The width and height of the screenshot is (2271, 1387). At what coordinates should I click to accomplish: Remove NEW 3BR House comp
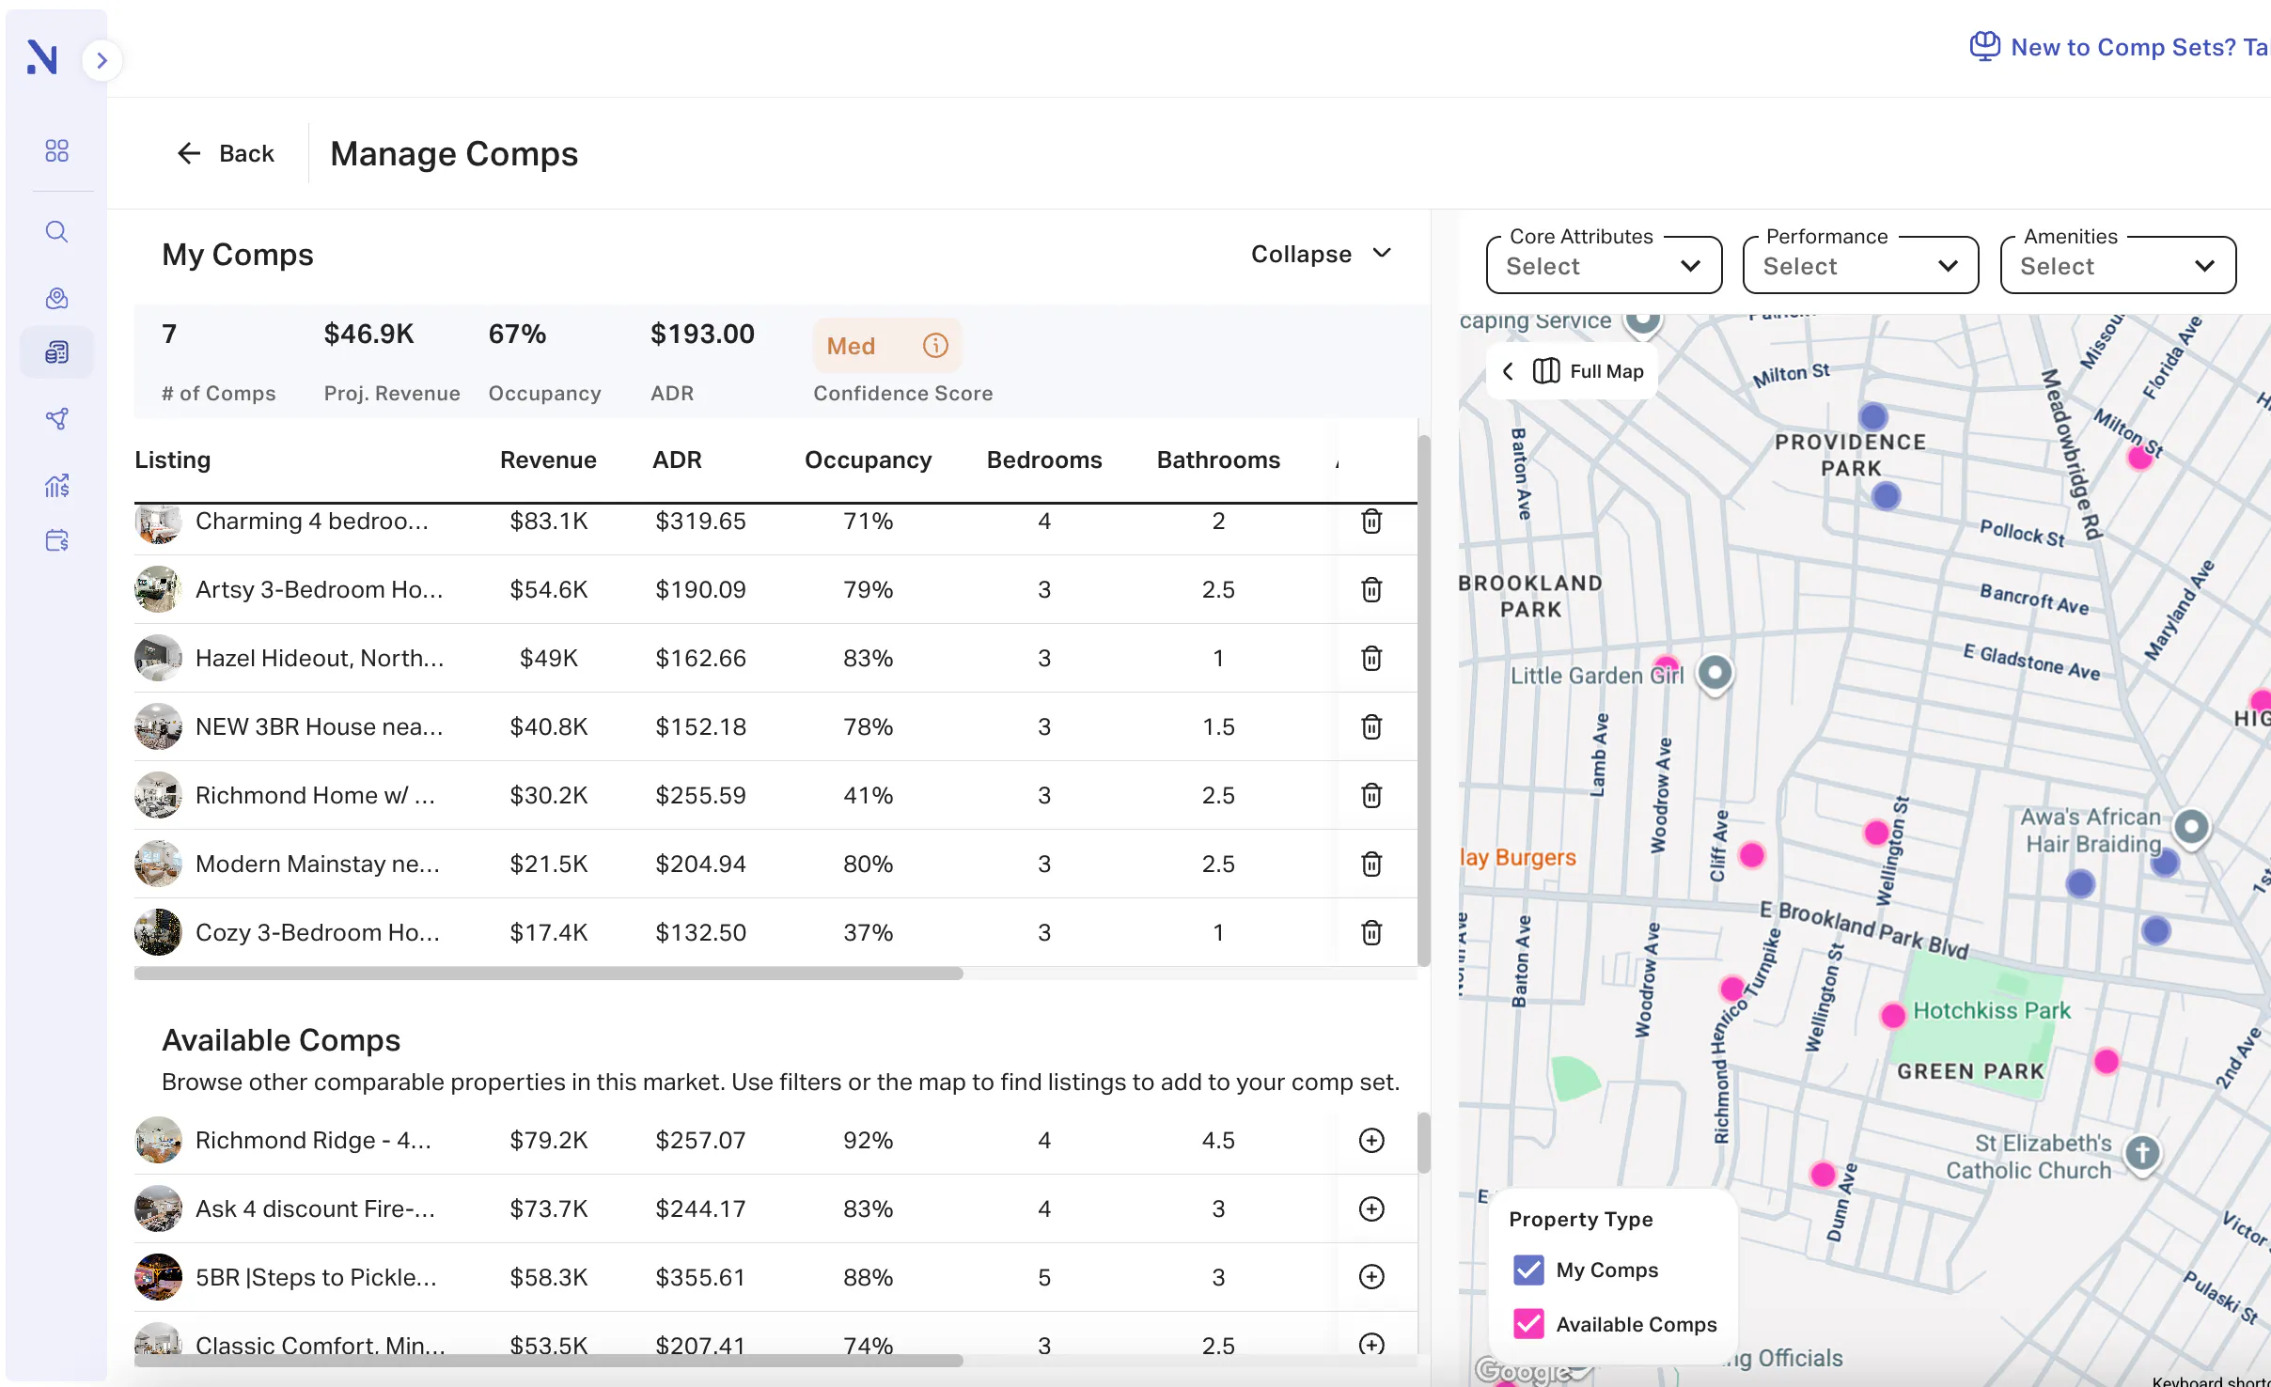(1371, 726)
